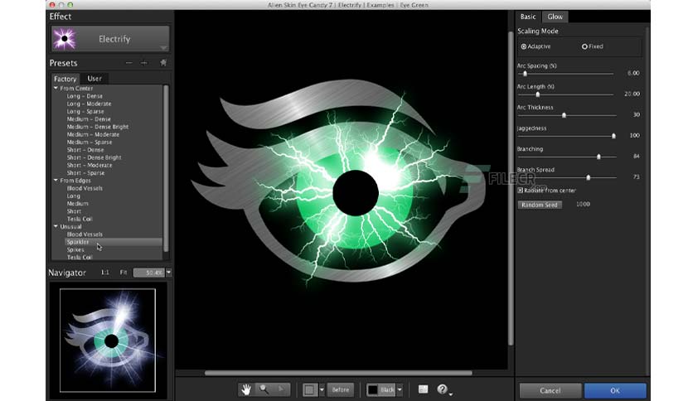Select the Long – Sparse preset
Screen dimensions: 693x401
(85, 111)
